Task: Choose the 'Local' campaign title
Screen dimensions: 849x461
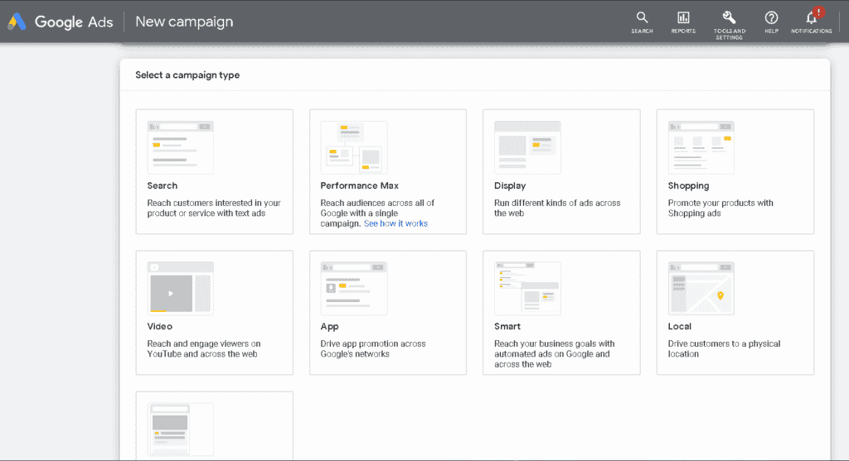Action: point(680,326)
